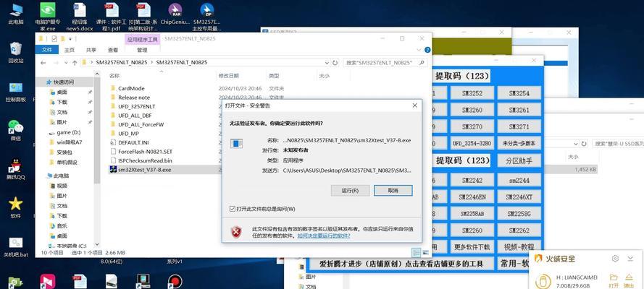644x289 pixels.
Task: Collapse the Explorer ribbon chevron
Action: (419, 50)
